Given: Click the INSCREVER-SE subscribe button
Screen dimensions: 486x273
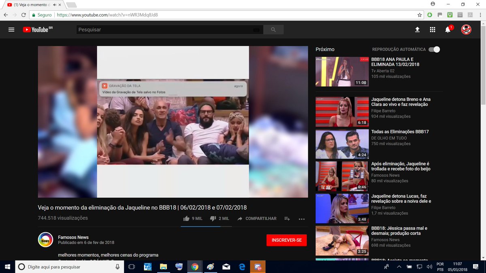Looking at the screenshot, I should coord(287,240).
